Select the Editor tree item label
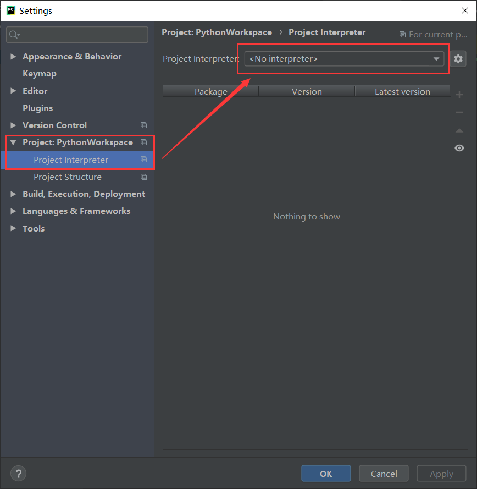 [x=35, y=91]
